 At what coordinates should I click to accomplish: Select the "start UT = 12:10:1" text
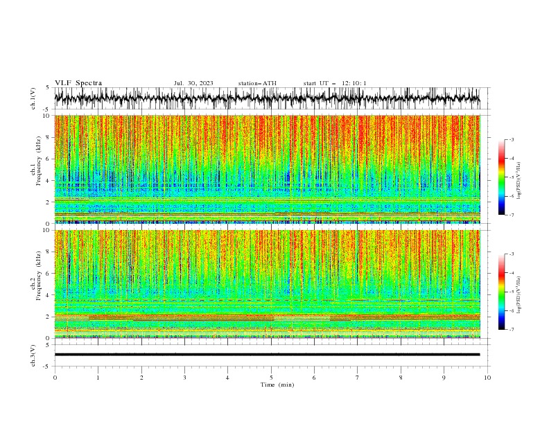(x=335, y=83)
